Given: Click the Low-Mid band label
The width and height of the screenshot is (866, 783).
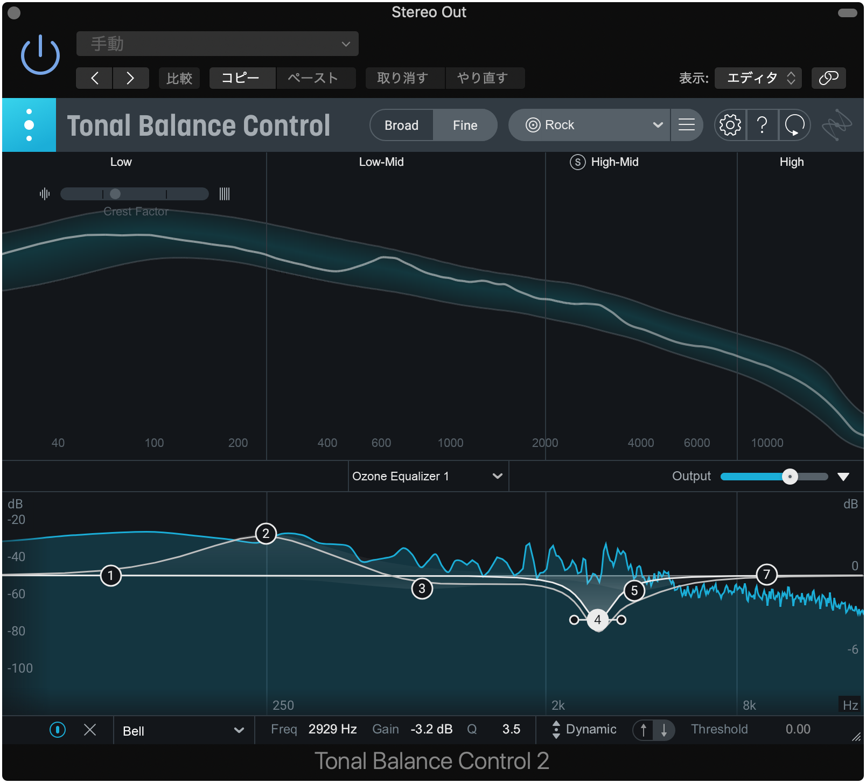Looking at the screenshot, I should pyautogui.click(x=381, y=162).
